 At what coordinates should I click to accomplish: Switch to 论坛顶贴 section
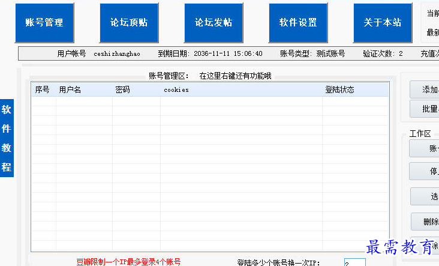129,23
